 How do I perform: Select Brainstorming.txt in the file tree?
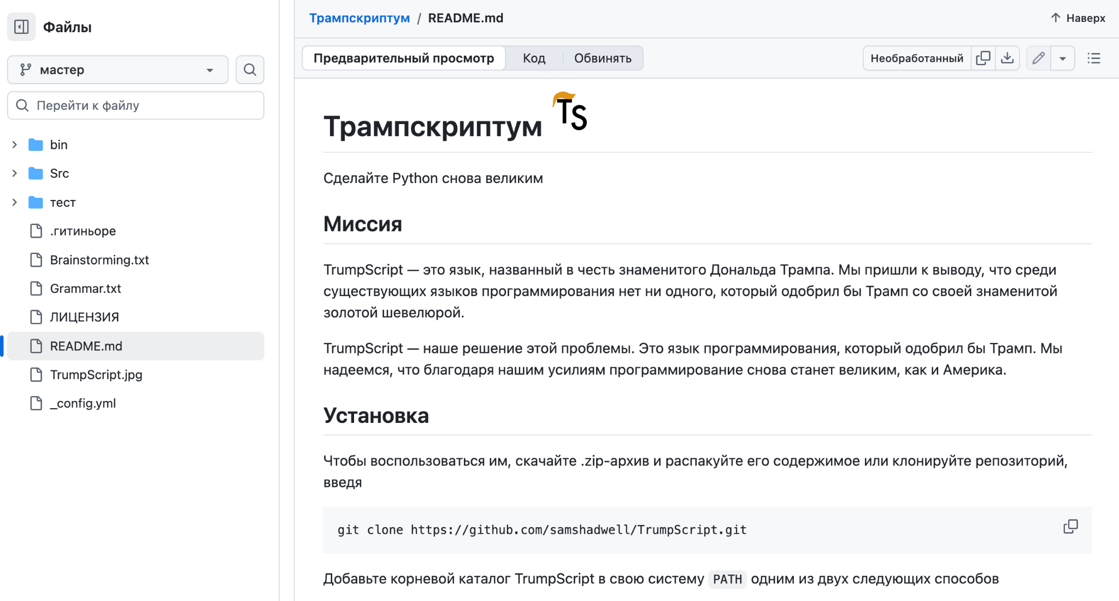99,260
